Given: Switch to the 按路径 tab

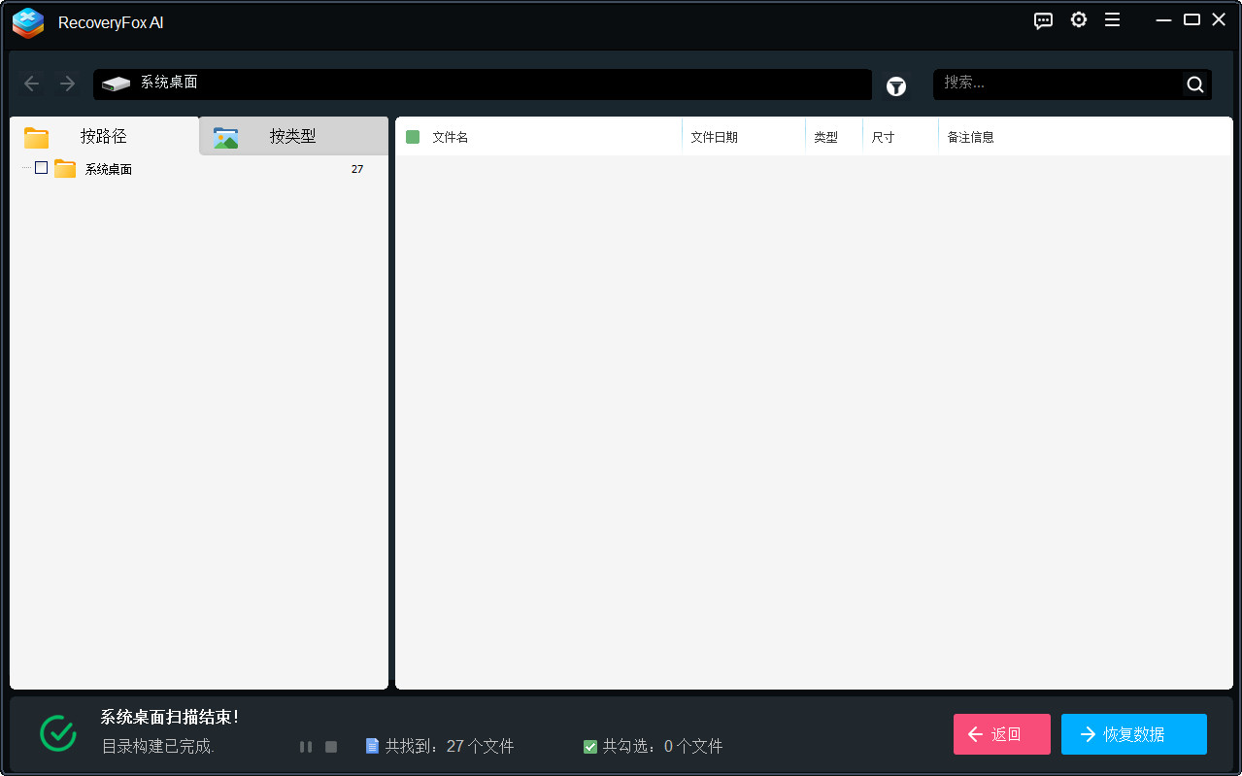Looking at the screenshot, I should 102,137.
